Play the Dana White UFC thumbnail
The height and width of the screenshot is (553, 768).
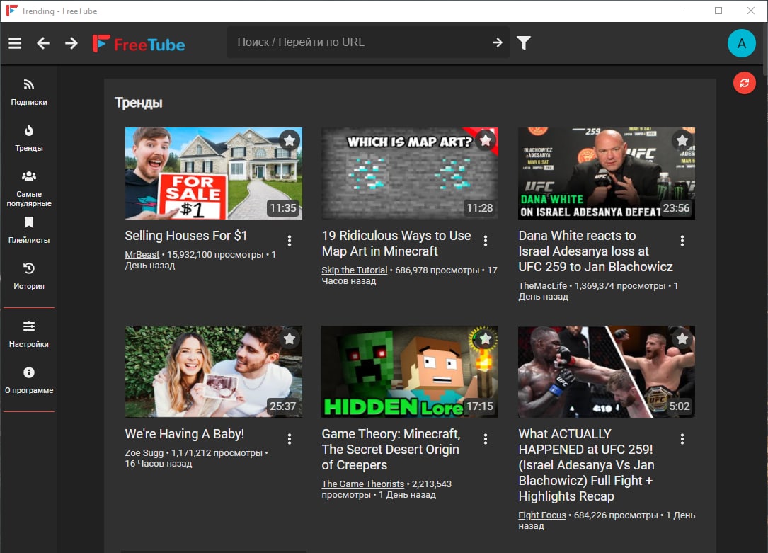pos(607,173)
